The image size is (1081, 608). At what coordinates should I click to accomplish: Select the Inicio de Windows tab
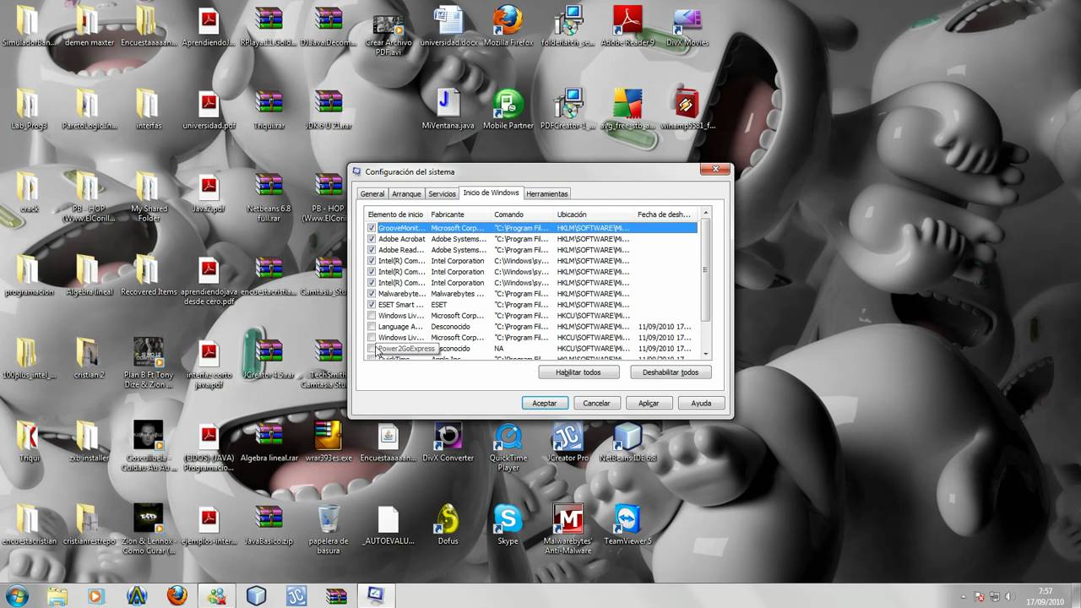pyautogui.click(x=492, y=193)
